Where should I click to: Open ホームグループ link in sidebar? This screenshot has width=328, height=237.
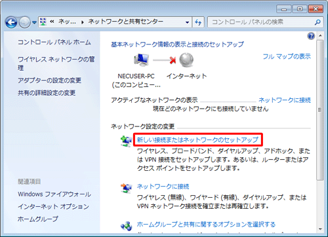[x=38, y=219]
